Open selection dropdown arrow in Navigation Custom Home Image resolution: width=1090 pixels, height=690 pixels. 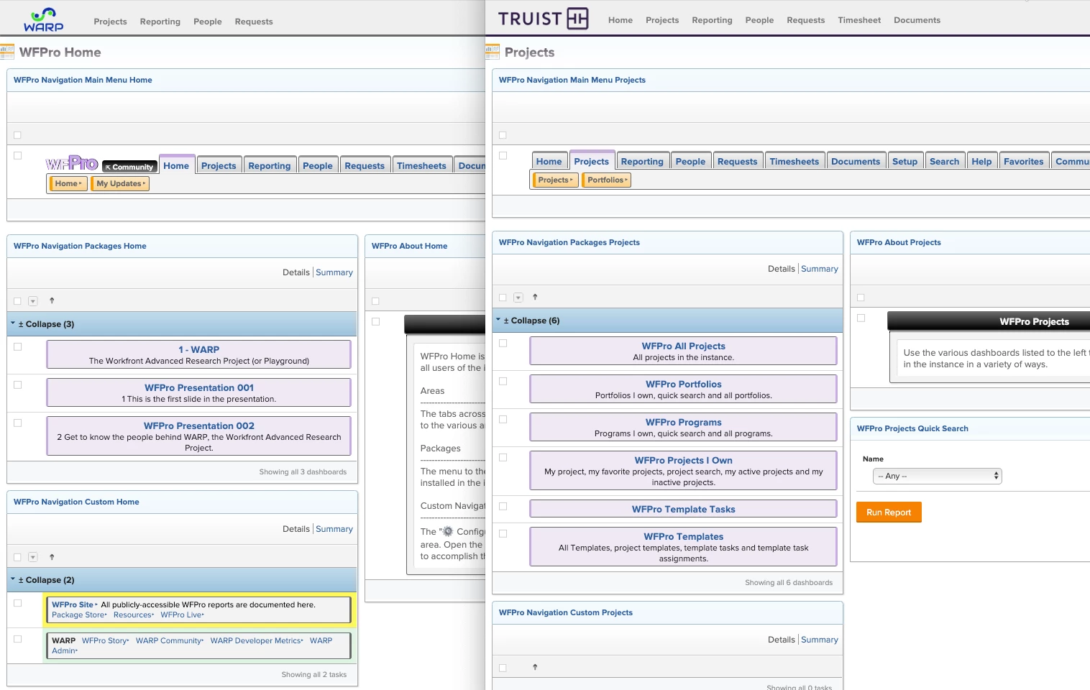33,557
